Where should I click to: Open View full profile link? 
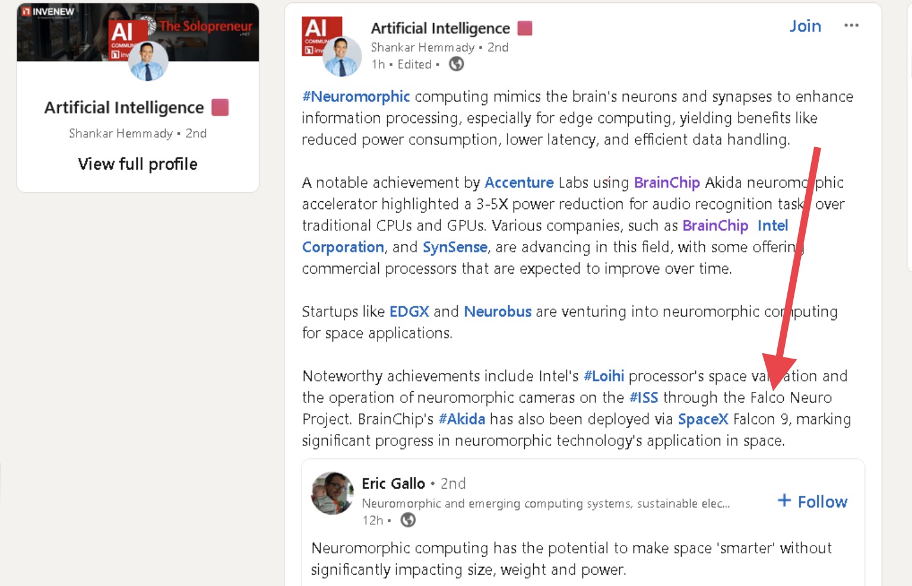click(x=138, y=164)
